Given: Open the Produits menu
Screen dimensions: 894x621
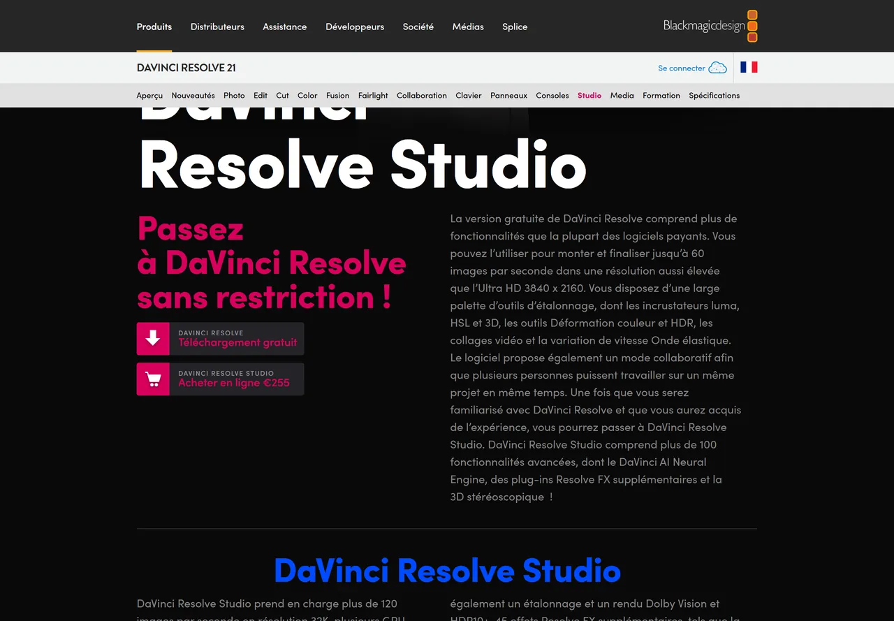Looking at the screenshot, I should [154, 27].
